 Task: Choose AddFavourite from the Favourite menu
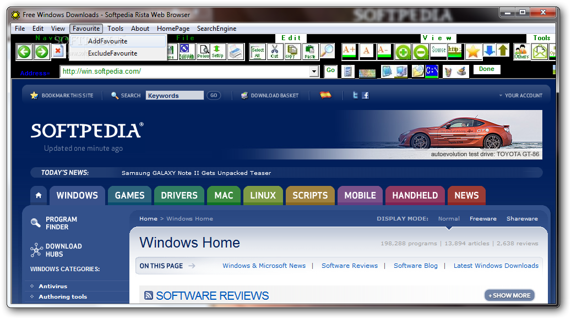point(118,41)
